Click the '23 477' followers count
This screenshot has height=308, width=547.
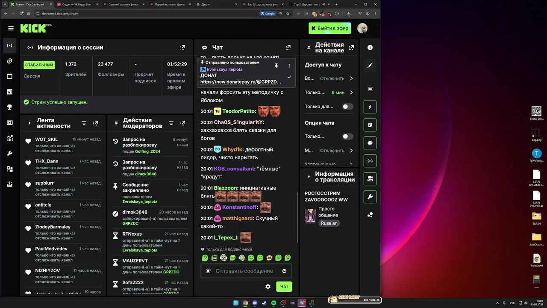(x=105, y=64)
